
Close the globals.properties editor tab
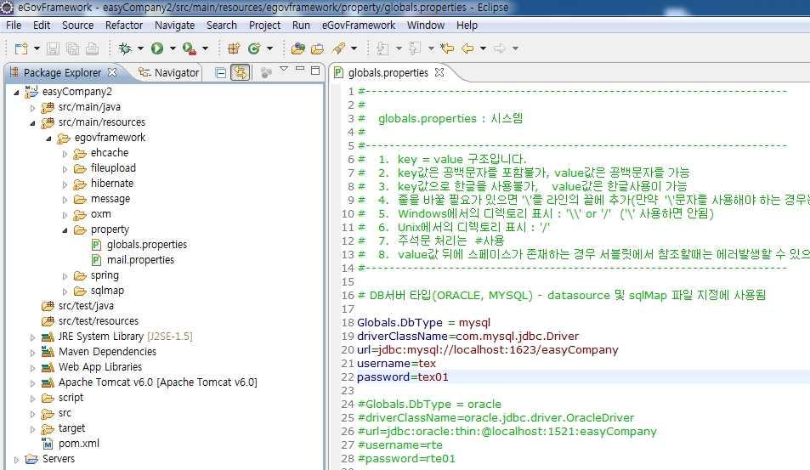pos(439,72)
